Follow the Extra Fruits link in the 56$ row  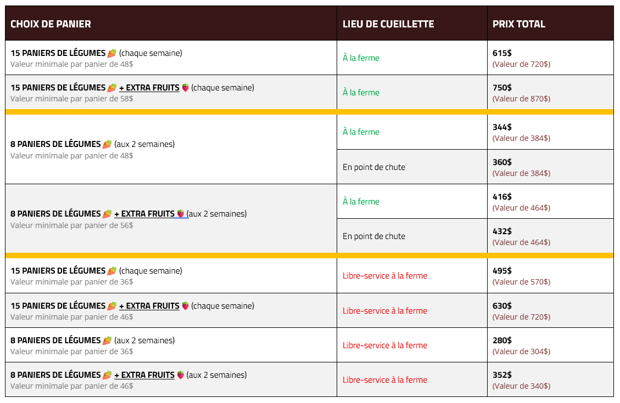(144, 214)
